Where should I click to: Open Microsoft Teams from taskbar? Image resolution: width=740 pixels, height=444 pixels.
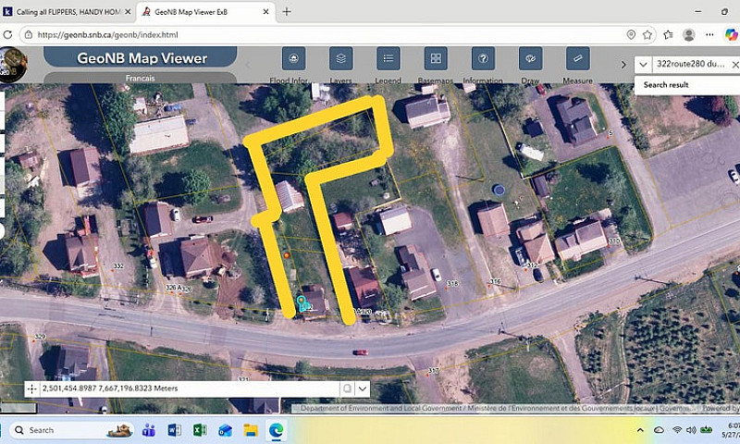[x=149, y=430]
